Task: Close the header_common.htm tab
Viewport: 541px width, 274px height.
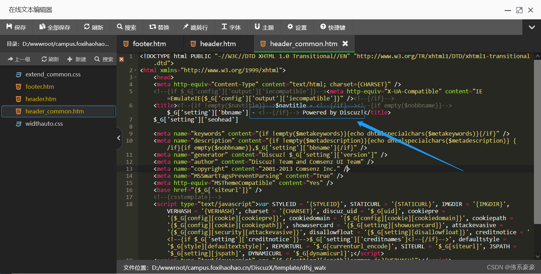Action: (x=345, y=44)
